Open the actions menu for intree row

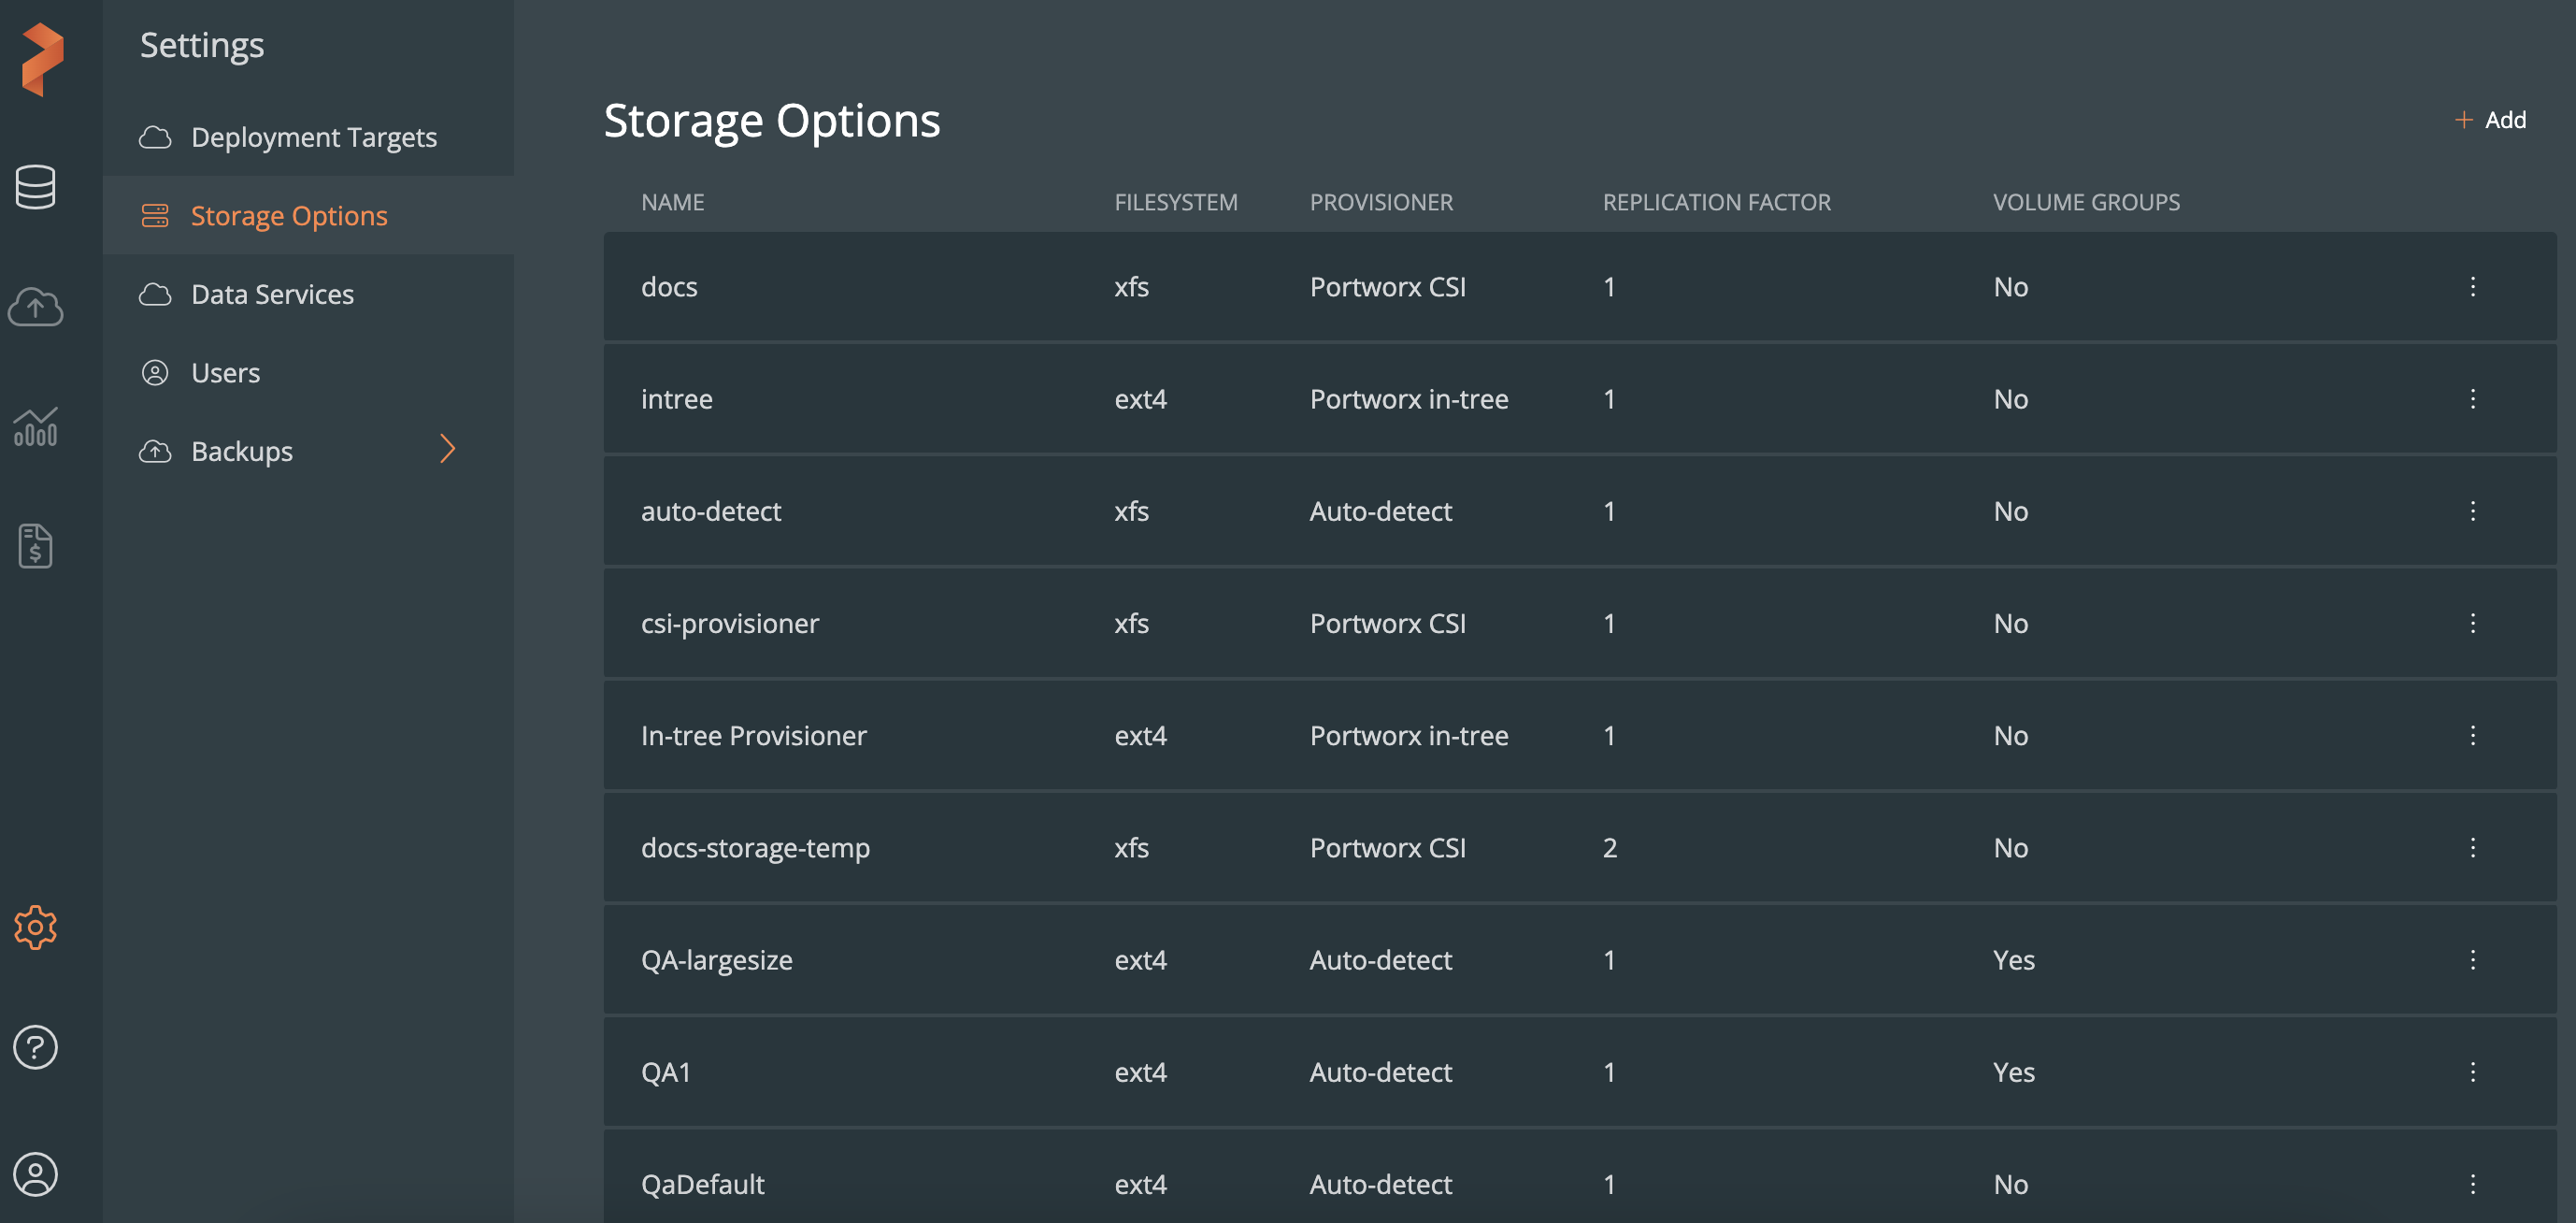coord(2473,399)
